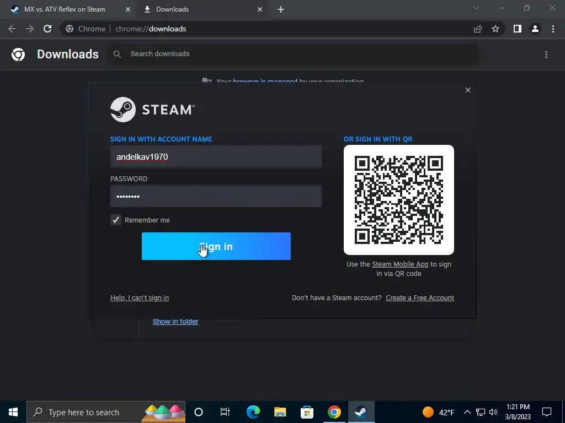The width and height of the screenshot is (565, 423).
Task: Open Microsoft Store from the taskbar
Action: coord(307,412)
